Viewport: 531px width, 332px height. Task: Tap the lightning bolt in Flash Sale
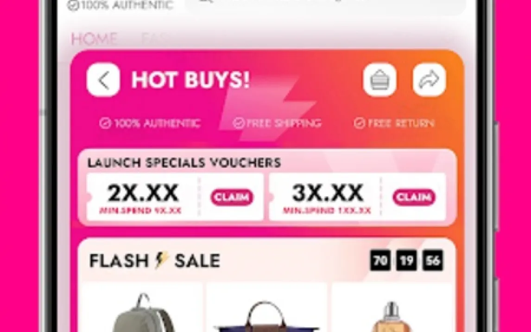162,261
